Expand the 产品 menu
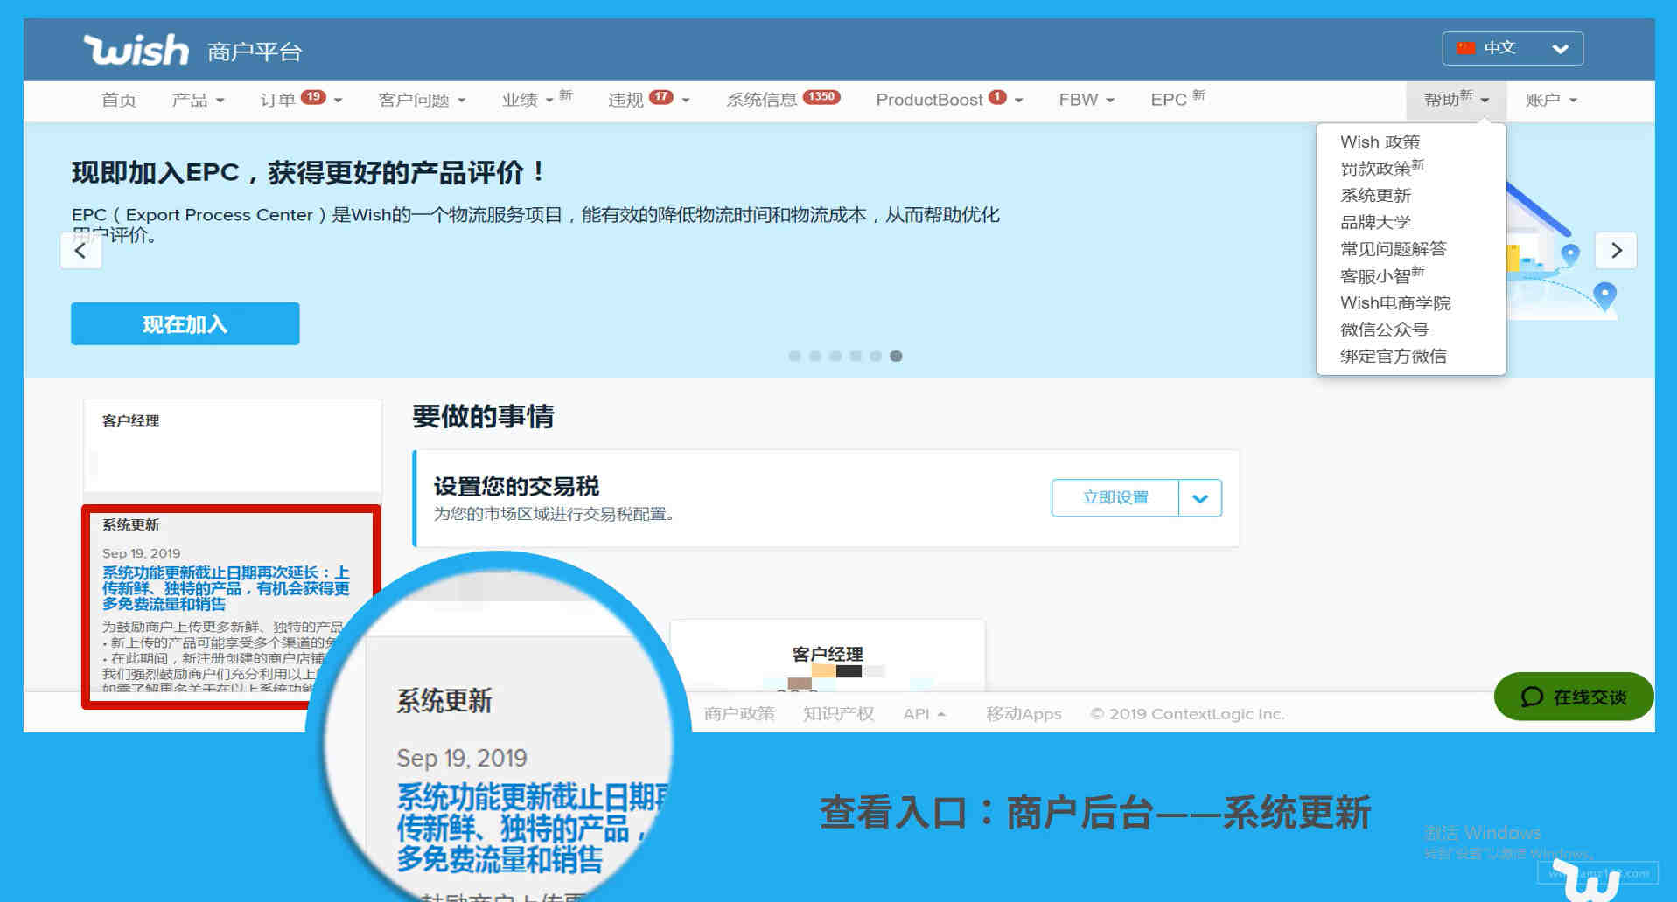This screenshot has height=902, width=1677. point(198,100)
